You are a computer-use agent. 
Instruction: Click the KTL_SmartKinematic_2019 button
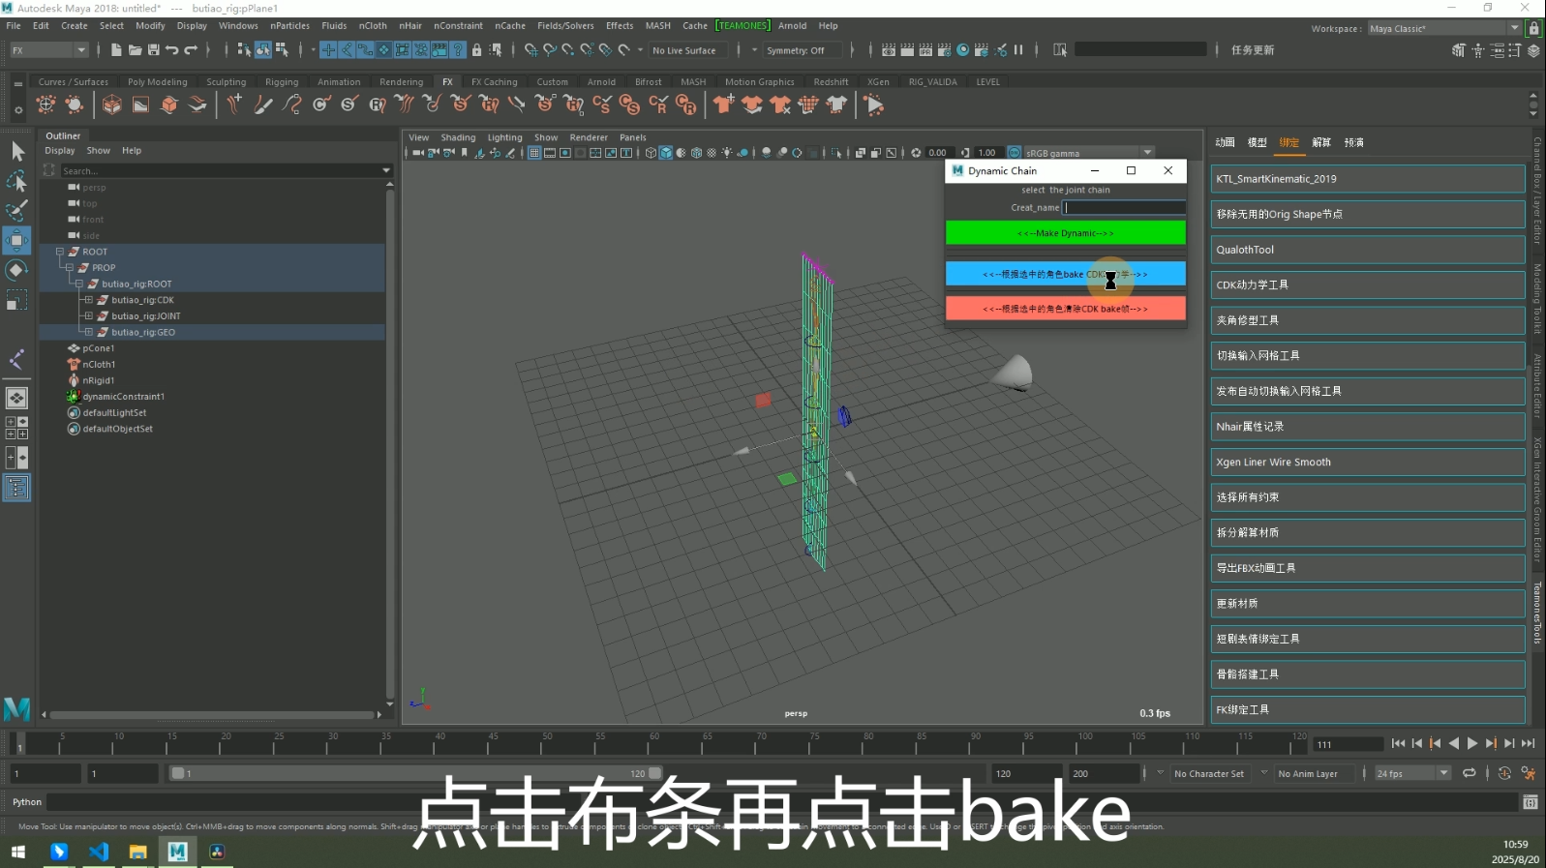[x=1367, y=179]
